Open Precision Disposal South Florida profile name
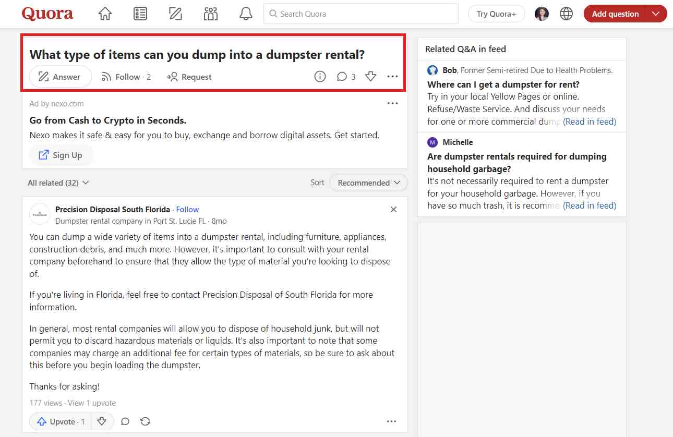Screen dimensions: 673x437 click(x=113, y=209)
